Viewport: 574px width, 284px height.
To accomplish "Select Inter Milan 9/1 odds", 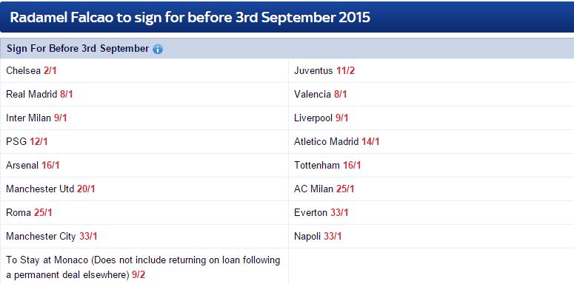I will pyautogui.click(x=61, y=118).
